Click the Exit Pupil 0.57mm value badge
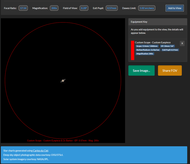 pos(112,8)
